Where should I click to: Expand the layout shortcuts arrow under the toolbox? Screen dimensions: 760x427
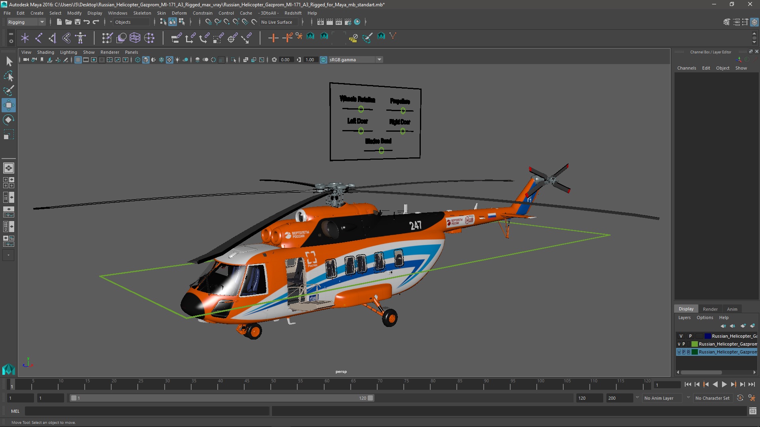pos(8,255)
